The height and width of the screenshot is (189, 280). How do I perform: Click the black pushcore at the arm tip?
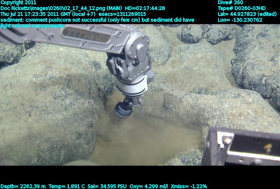pyautogui.click(x=123, y=110)
